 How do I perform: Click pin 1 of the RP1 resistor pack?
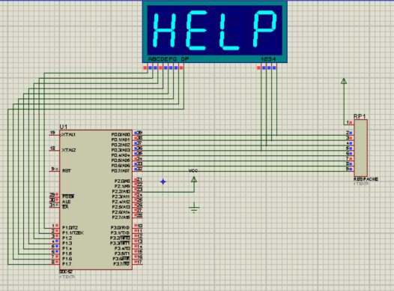click(350, 123)
